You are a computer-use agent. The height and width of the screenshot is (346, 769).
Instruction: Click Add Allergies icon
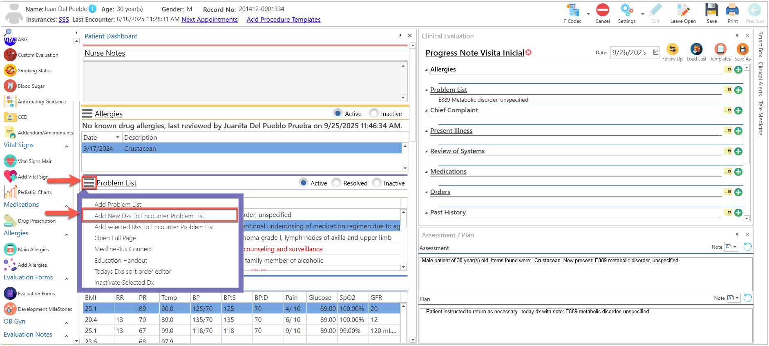pyautogui.click(x=10, y=265)
